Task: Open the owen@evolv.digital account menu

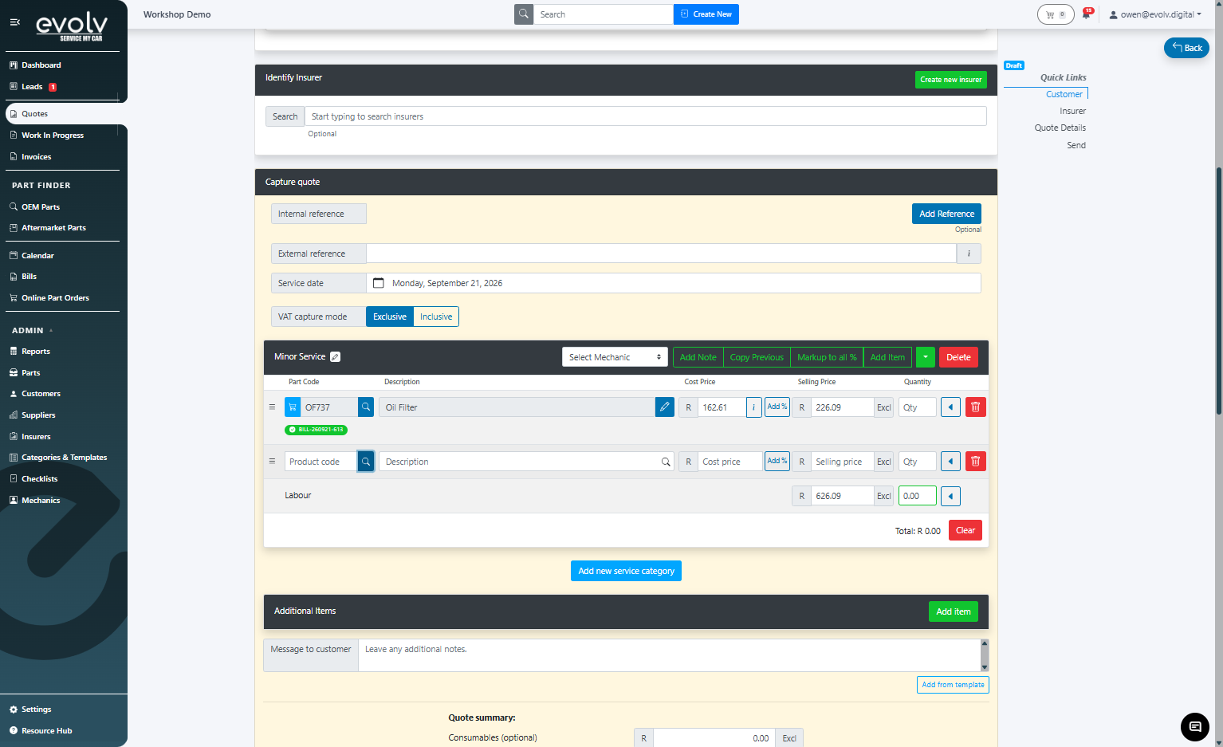Action: (x=1155, y=14)
